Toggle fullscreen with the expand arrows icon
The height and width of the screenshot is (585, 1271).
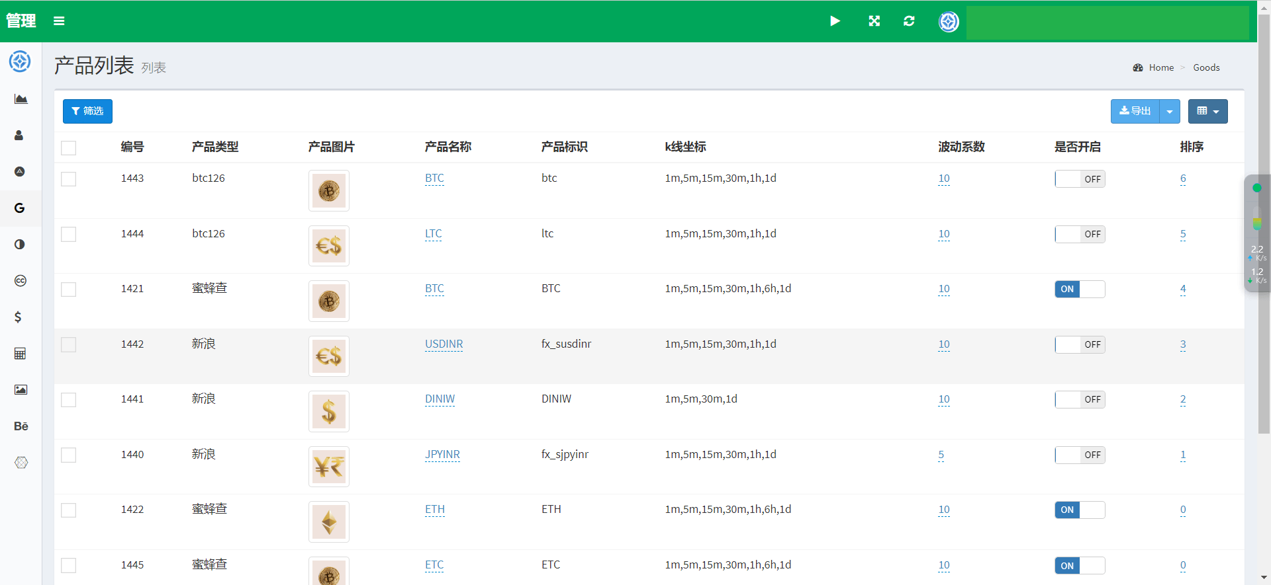tap(874, 21)
